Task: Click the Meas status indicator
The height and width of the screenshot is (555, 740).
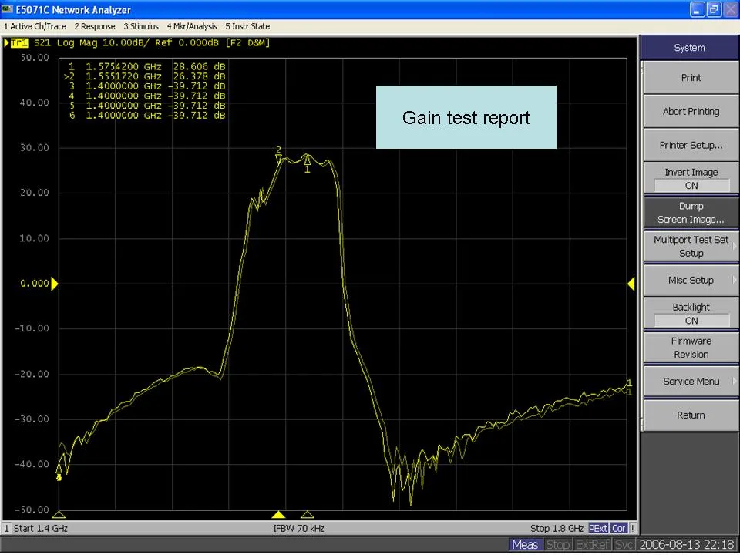Action: [525, 544]
